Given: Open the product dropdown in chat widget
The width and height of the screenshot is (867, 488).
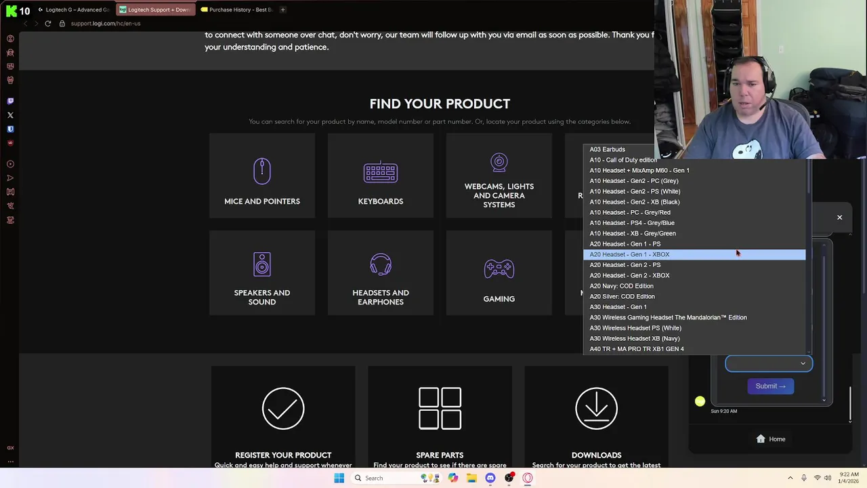Looking at the screenshot, I should 769,363.
